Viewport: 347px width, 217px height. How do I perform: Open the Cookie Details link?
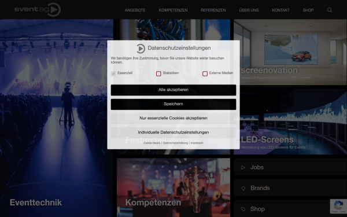pyautogui.click(x=152, y=143)
